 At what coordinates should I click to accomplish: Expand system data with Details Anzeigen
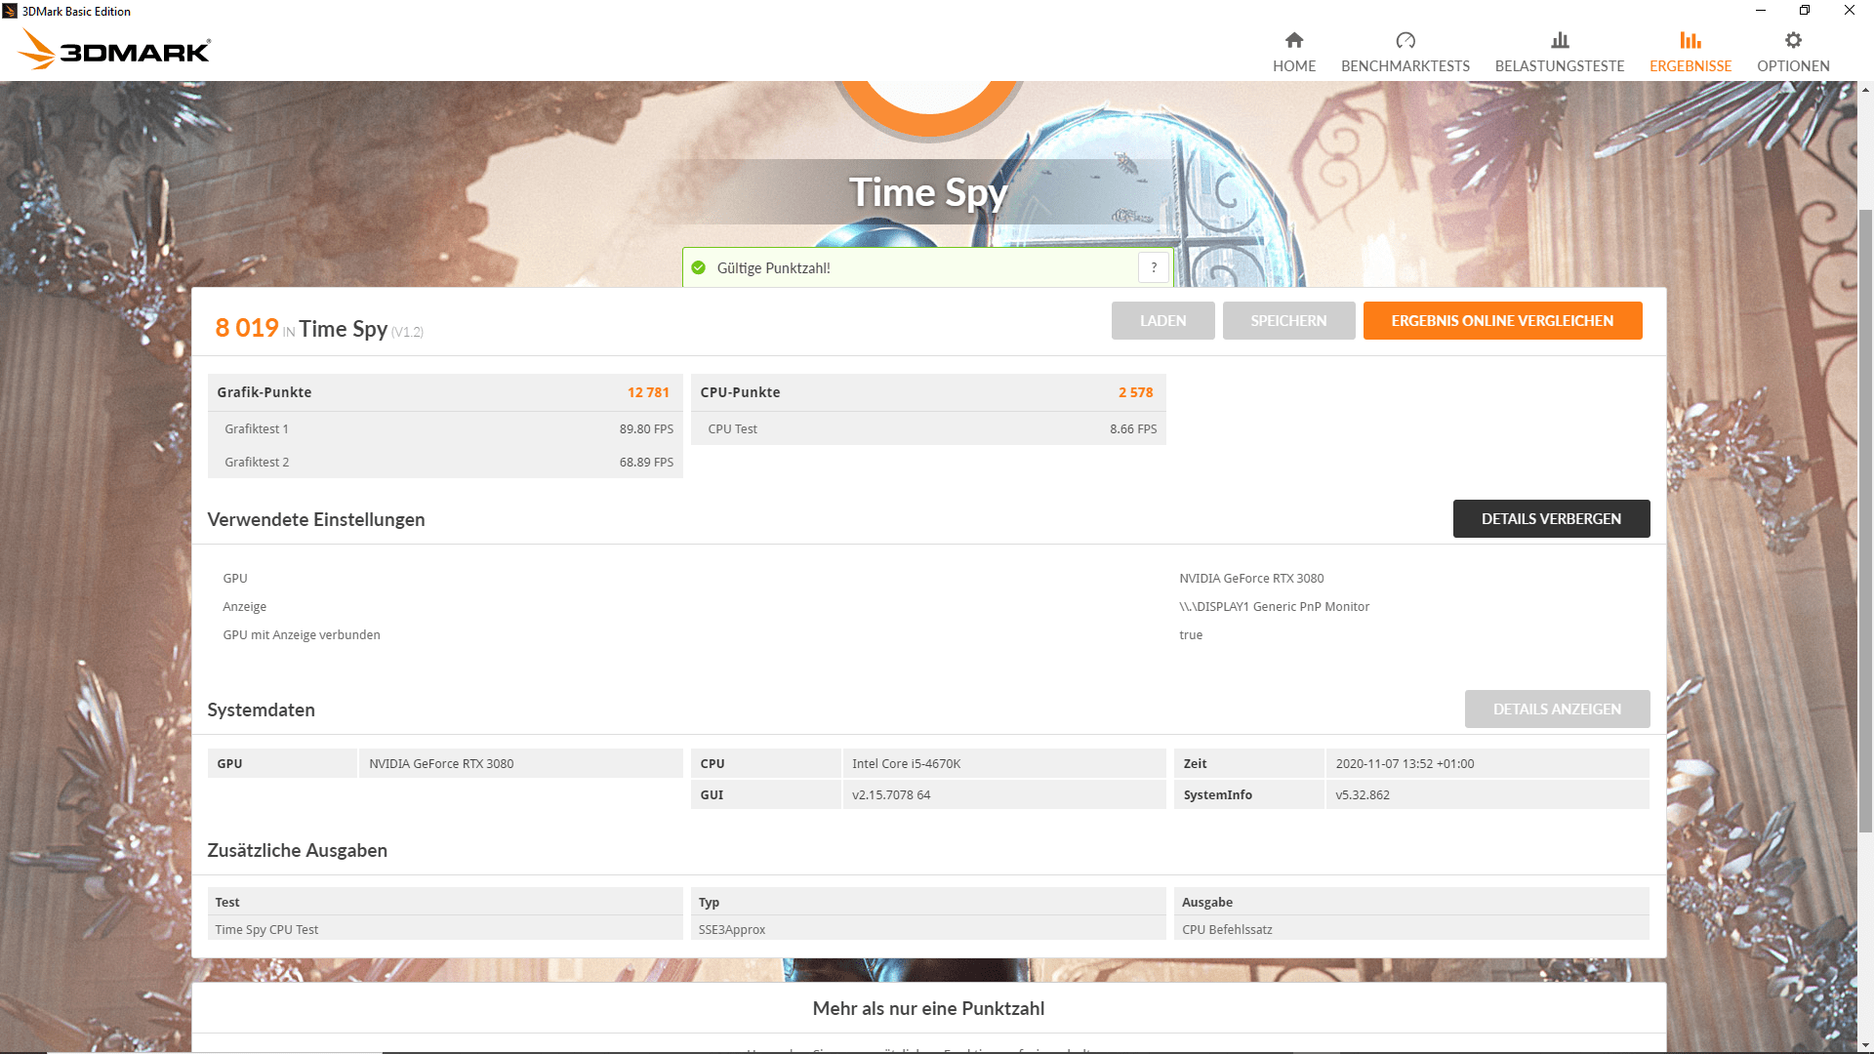tap(1557, 709)
